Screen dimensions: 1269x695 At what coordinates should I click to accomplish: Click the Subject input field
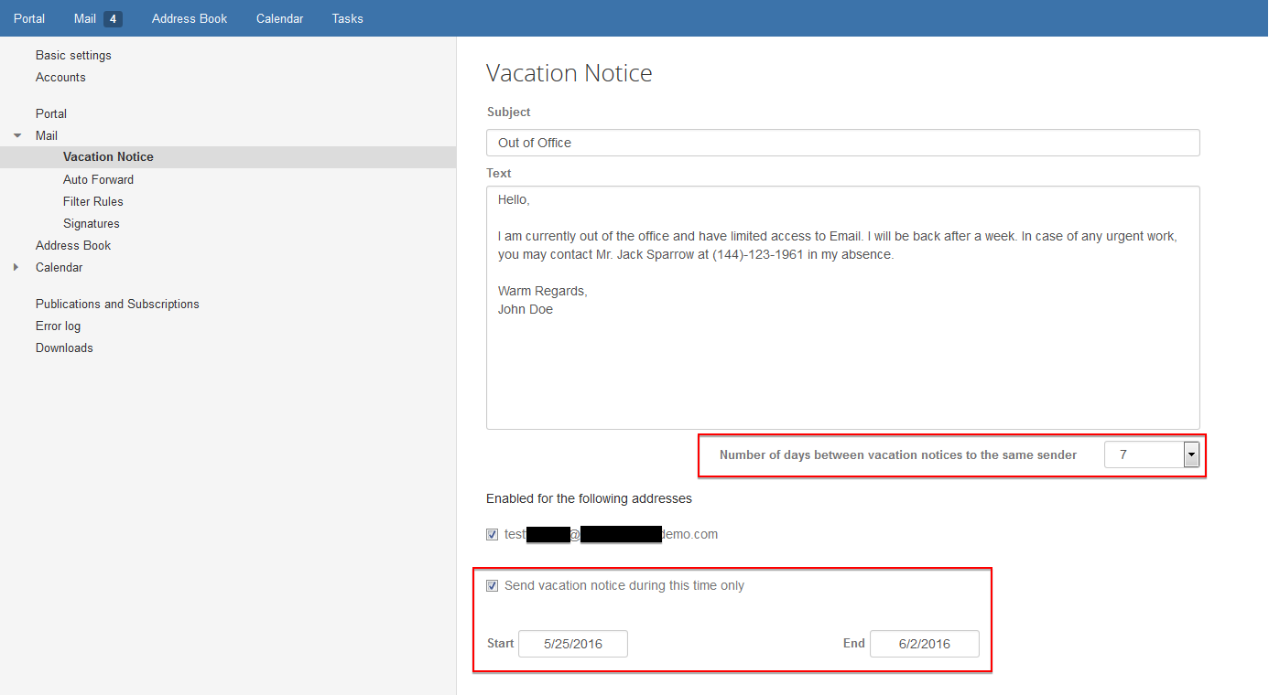pyautogui.click(x=842, y=143)
